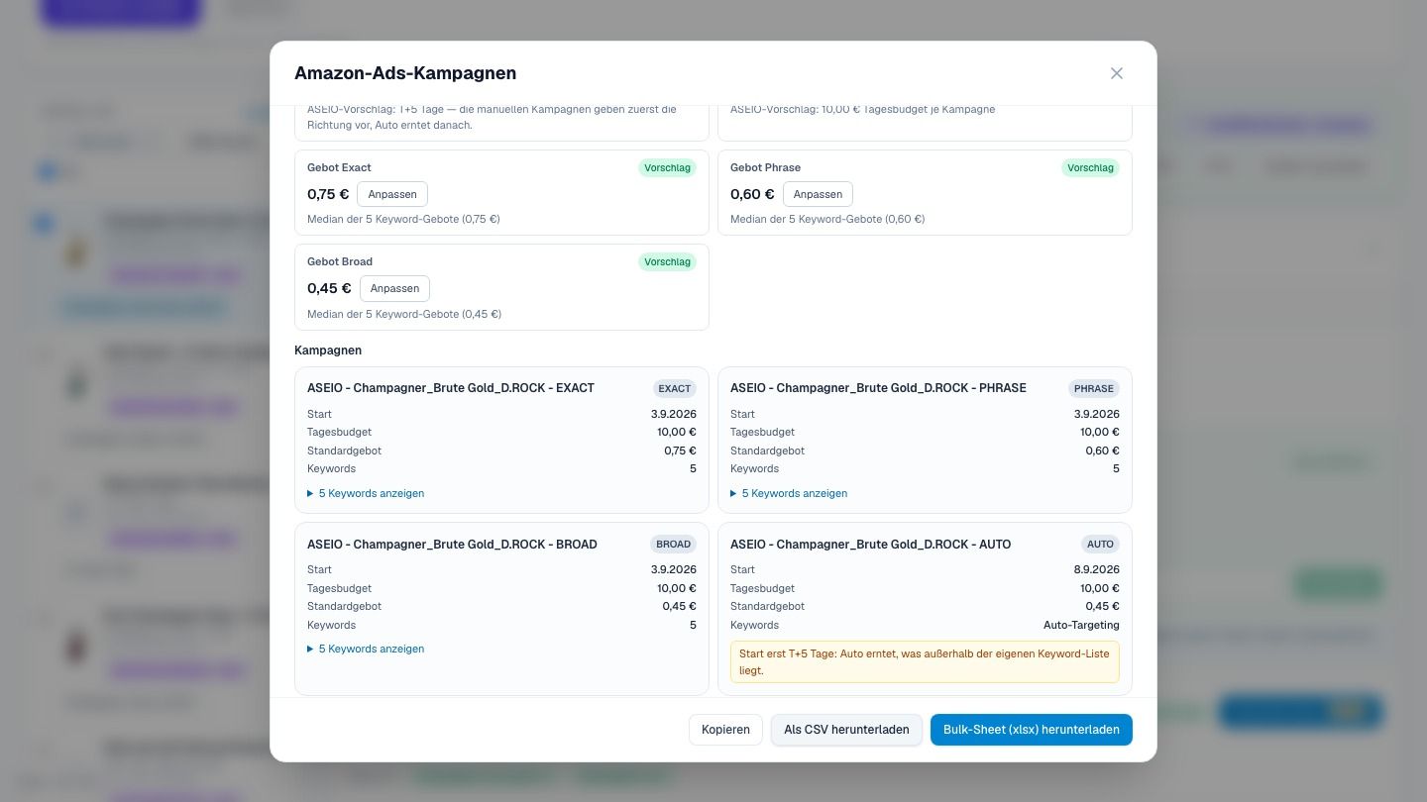Click the Vorschlag badge on Gebot Exact
Screen dimensions: 1427x802
[667, 168]
